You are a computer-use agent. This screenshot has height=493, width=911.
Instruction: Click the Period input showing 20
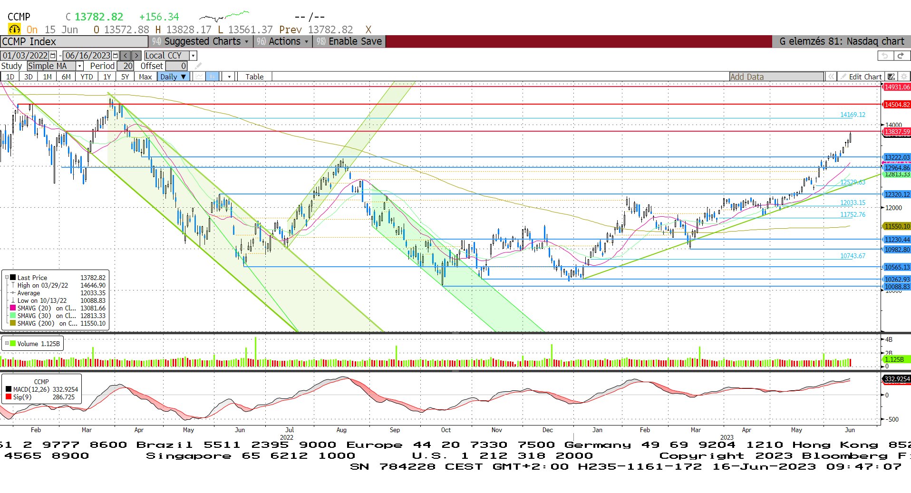126,66
